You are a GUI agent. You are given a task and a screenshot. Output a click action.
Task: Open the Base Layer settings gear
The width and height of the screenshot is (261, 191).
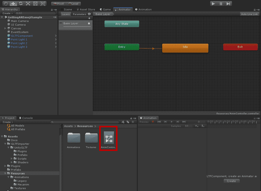(x=89, y=24)
